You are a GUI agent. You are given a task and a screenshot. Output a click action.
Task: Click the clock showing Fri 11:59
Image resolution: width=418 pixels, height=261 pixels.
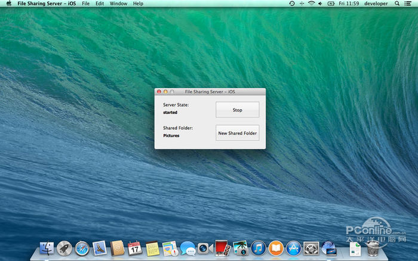tap(348, 4)
